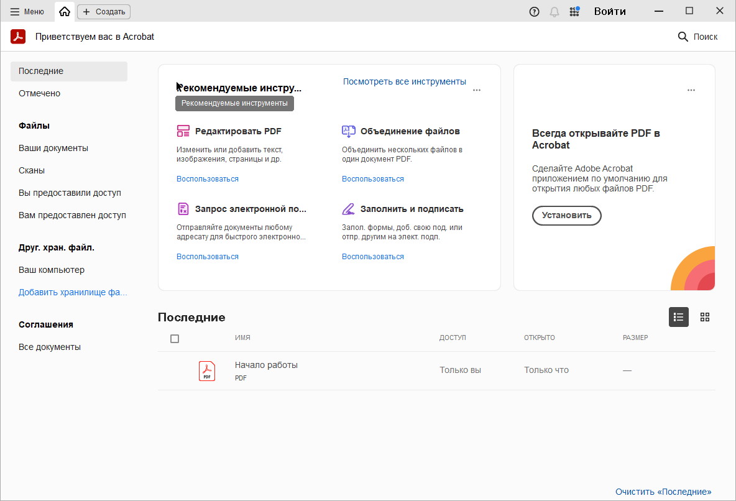Click the Только что opened cell
This screenshot has width=736, height=501.
coord(546,370)
